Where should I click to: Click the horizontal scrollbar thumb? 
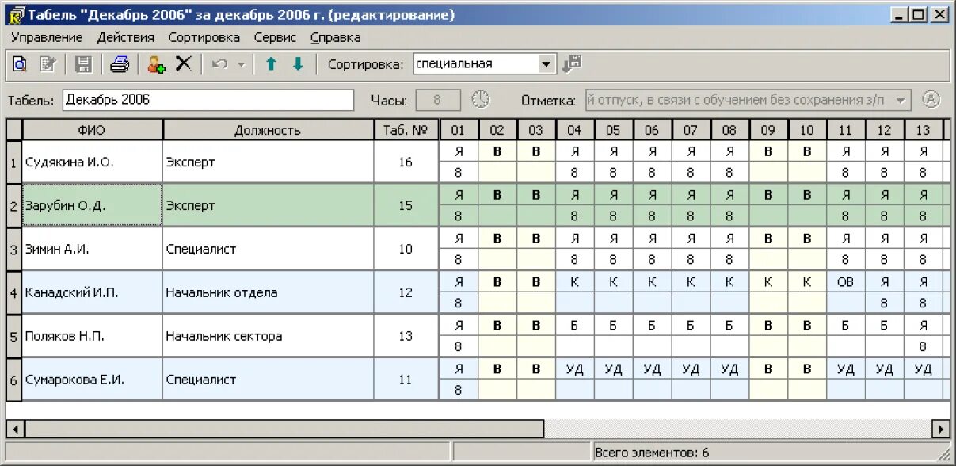pos(284,429)
